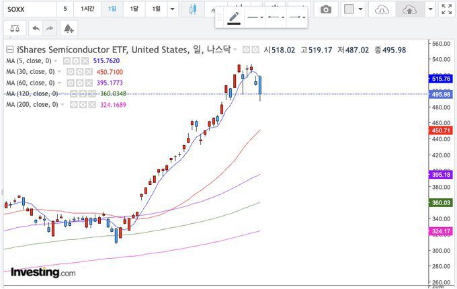This screenshot has height=289, width=457.
Task: Click the floating toolbar drag handle dots
Action: coord(219,17)
